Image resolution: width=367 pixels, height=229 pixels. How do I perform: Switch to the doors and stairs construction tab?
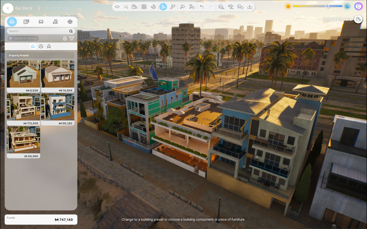pos(26,22)
